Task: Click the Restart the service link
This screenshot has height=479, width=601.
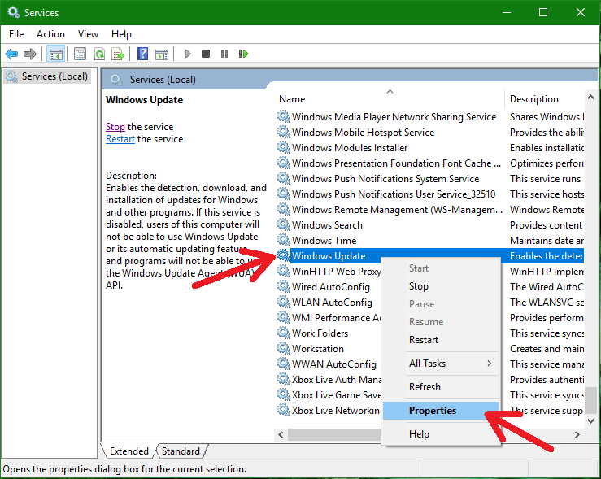Action: 120,139
